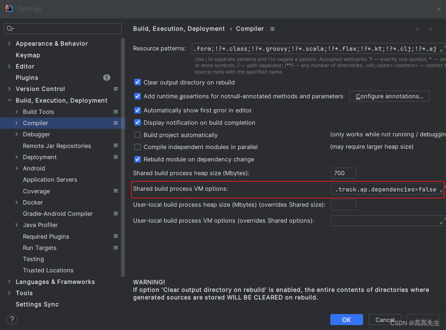
Task: Click the forward navigation arrow
Action: point(430,29)
